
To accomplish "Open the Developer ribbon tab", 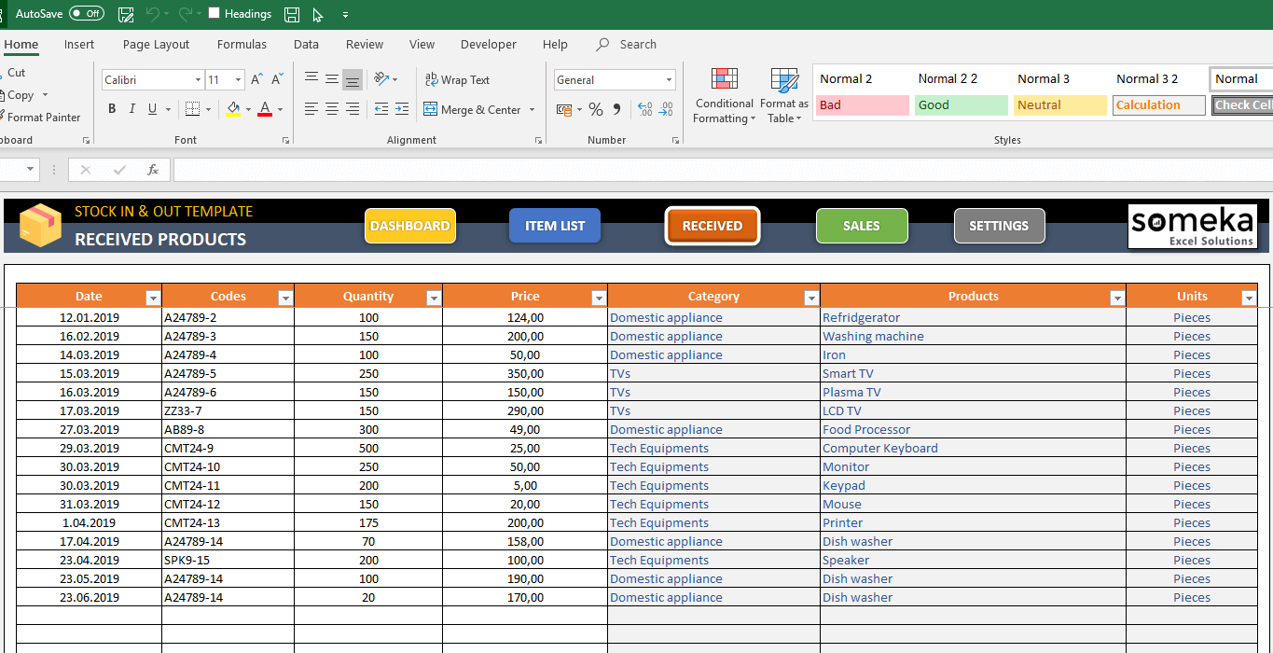I will pos(488,44).
